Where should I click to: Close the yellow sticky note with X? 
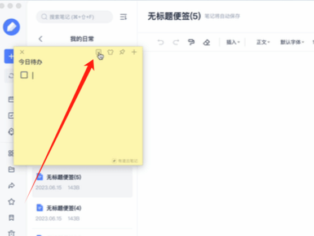coord(22,52)
